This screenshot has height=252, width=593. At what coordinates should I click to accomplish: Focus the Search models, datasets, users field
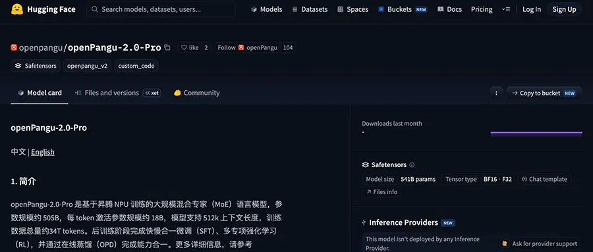(x=161, y=9)
